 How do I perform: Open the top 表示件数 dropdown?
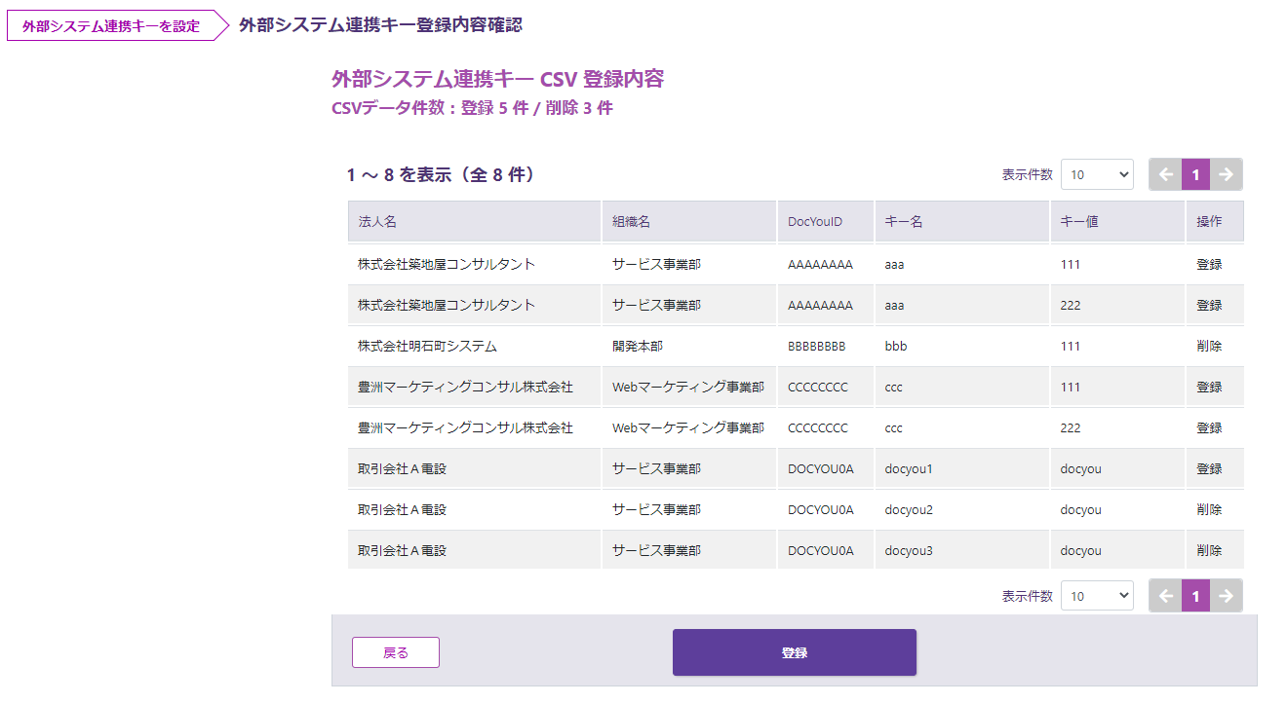tap(1097, 174)
